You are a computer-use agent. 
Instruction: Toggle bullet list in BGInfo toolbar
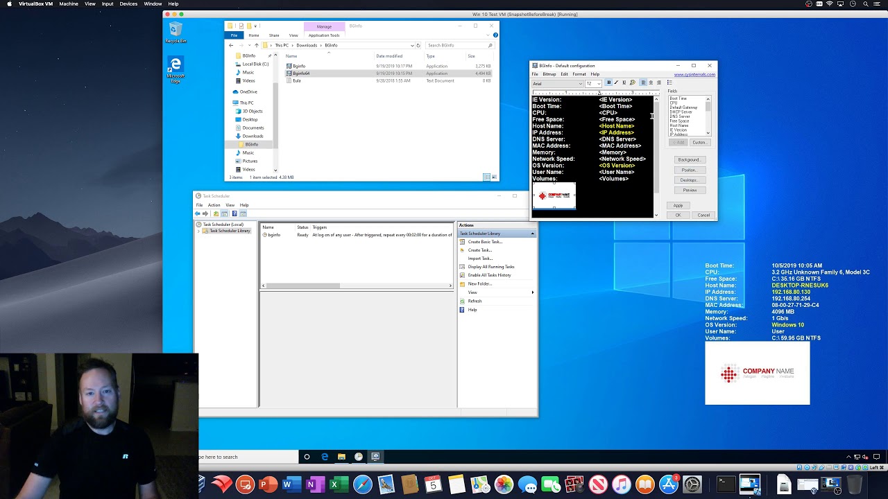(x=669, y=82)
